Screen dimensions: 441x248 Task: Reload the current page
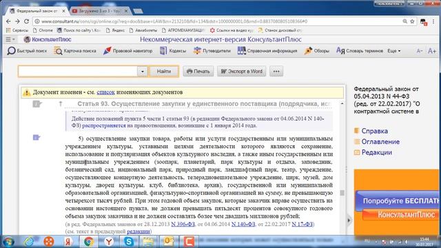coord(26,21)
